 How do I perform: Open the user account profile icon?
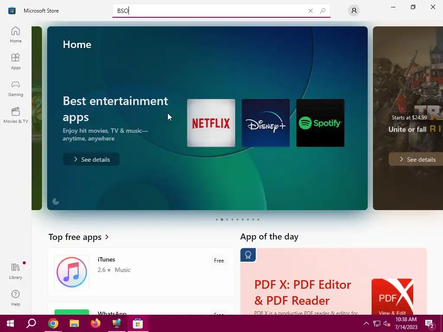point(354,11)
